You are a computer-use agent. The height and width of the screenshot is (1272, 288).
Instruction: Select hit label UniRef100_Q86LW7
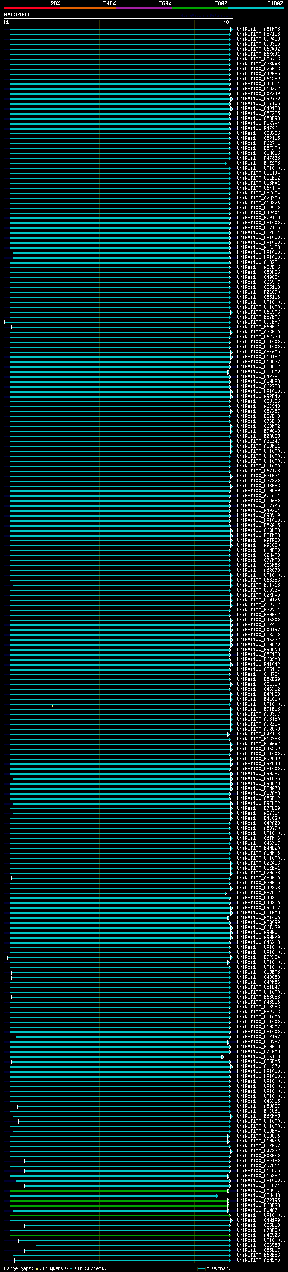(x=258, y=1250)
